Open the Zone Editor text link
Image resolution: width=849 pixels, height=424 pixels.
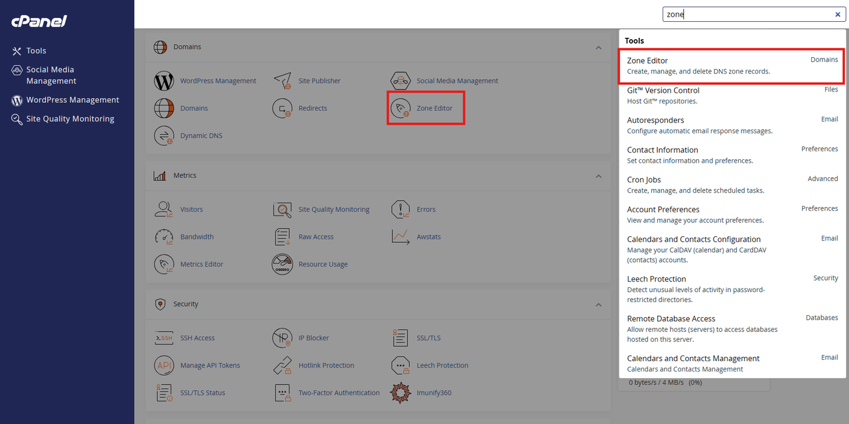(434, 108)
